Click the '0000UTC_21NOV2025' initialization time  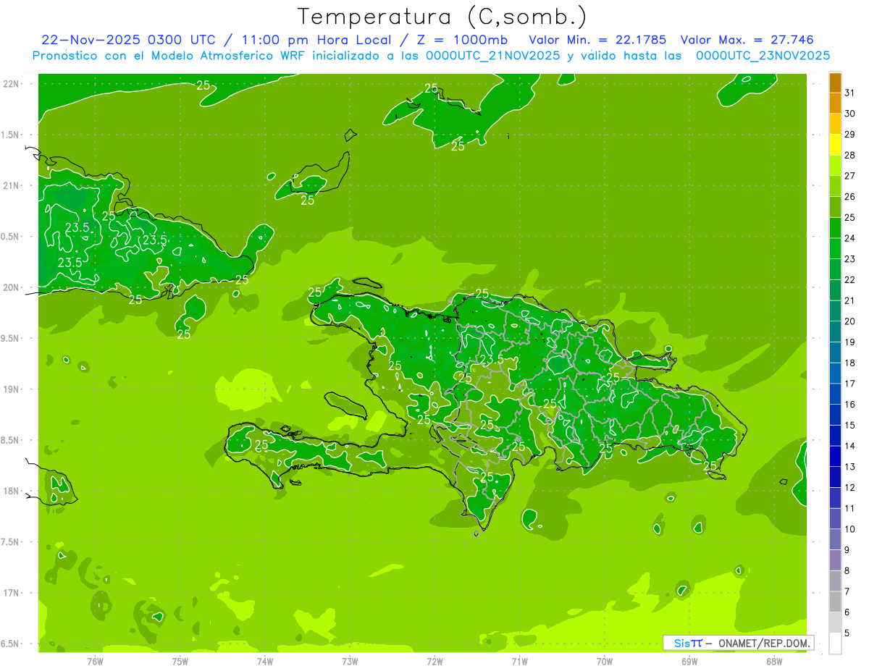click(492, 55)
